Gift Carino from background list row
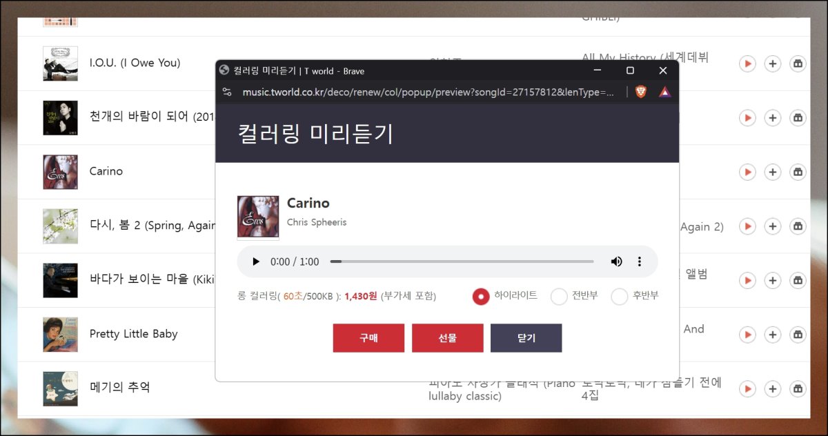This screenshot has width=828, height=436. pos(798,172)
